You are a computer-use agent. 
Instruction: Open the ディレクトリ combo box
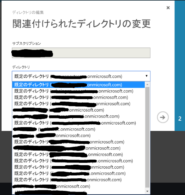click(x=81, y=76)
